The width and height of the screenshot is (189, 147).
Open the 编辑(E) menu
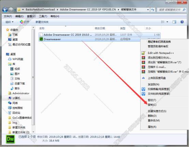19,16
